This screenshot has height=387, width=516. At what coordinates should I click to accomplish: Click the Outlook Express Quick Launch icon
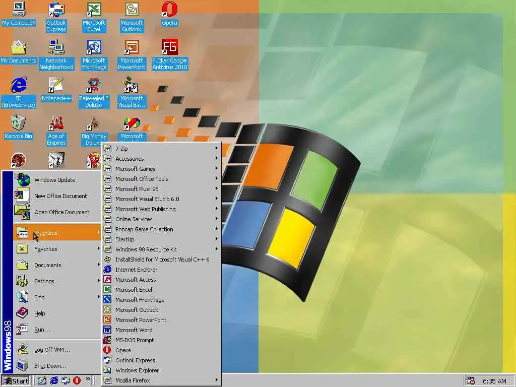click(x=66, y=380)
